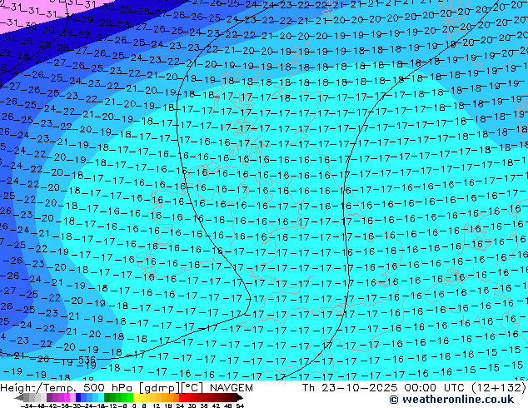This screenshot has height=408, width=528.
Task: Click the Height/Temp. title text
Action: 37,387
